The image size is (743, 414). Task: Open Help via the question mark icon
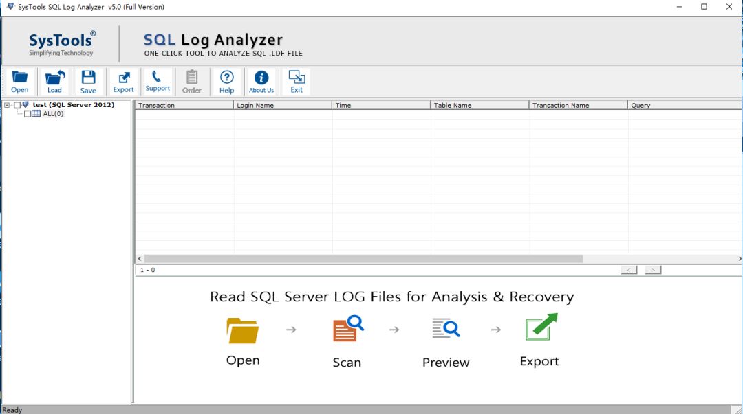[x=226, y=82]
